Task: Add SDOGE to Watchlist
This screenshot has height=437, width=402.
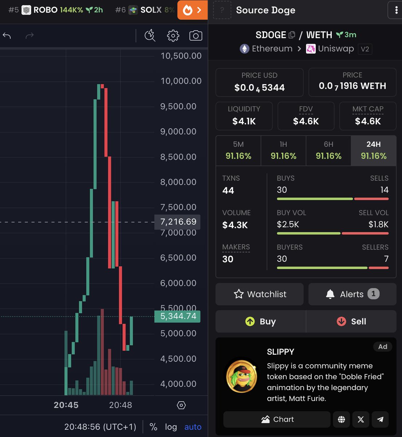Action: click(x=260, y=294)
